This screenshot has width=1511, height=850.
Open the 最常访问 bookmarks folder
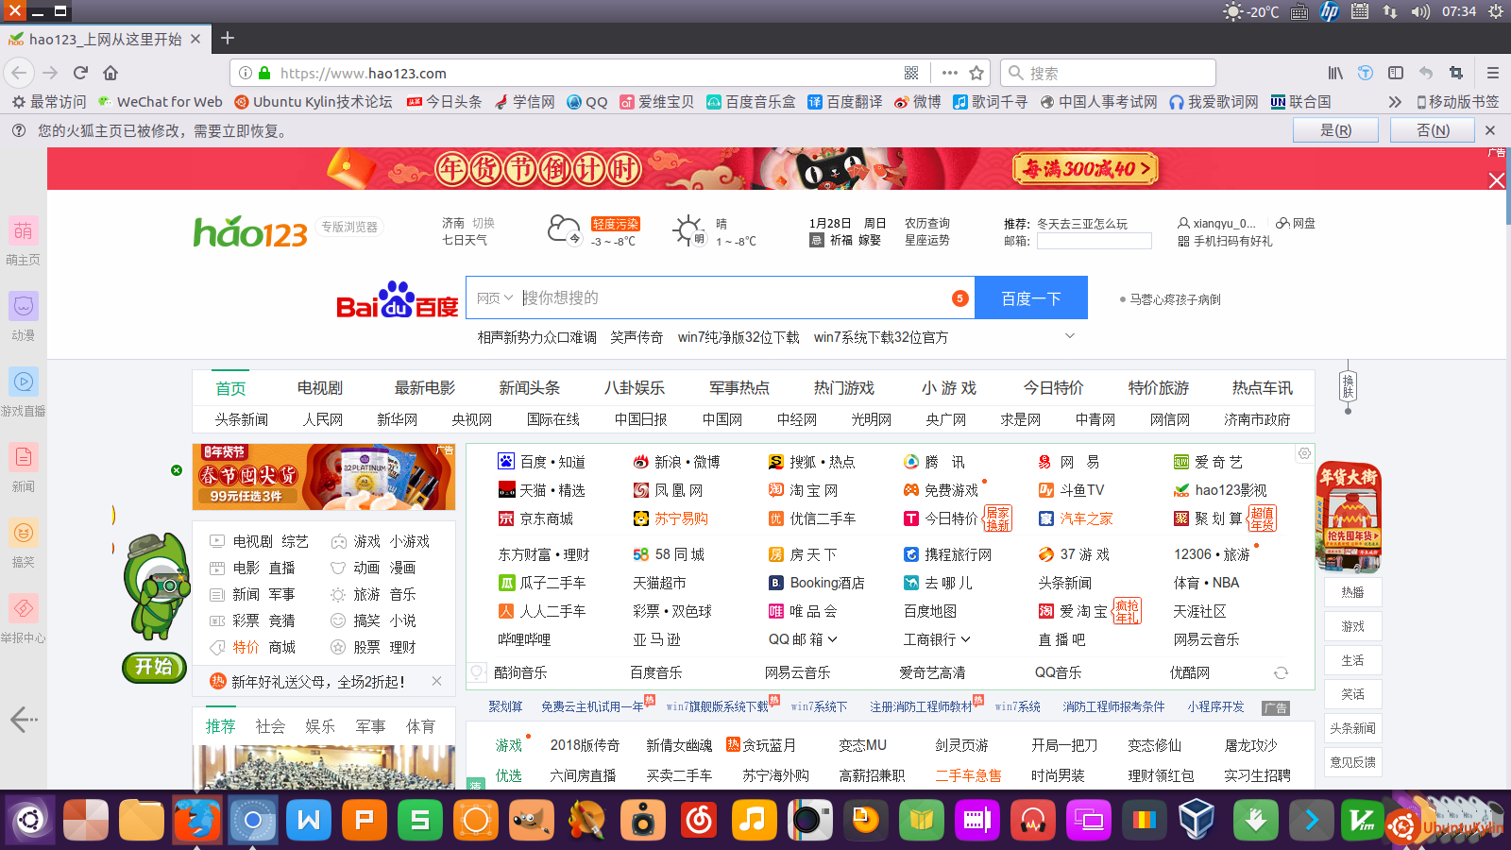coord(49,102)
